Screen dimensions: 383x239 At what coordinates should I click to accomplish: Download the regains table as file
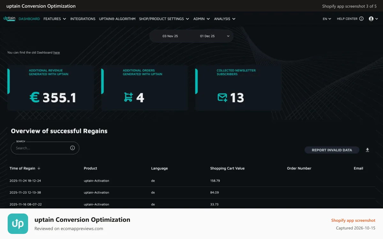[367, 150]
